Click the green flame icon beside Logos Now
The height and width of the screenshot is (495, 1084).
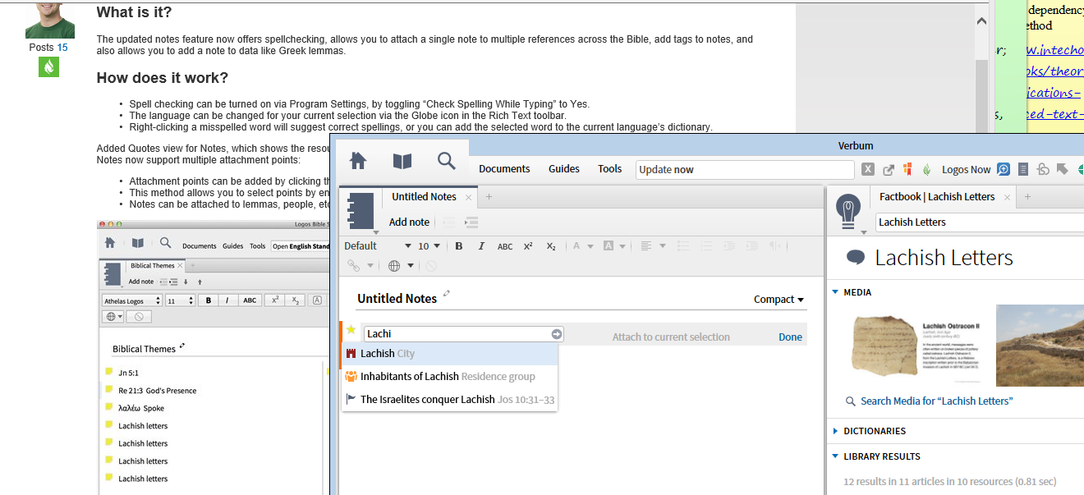click(x=927, y=170)
